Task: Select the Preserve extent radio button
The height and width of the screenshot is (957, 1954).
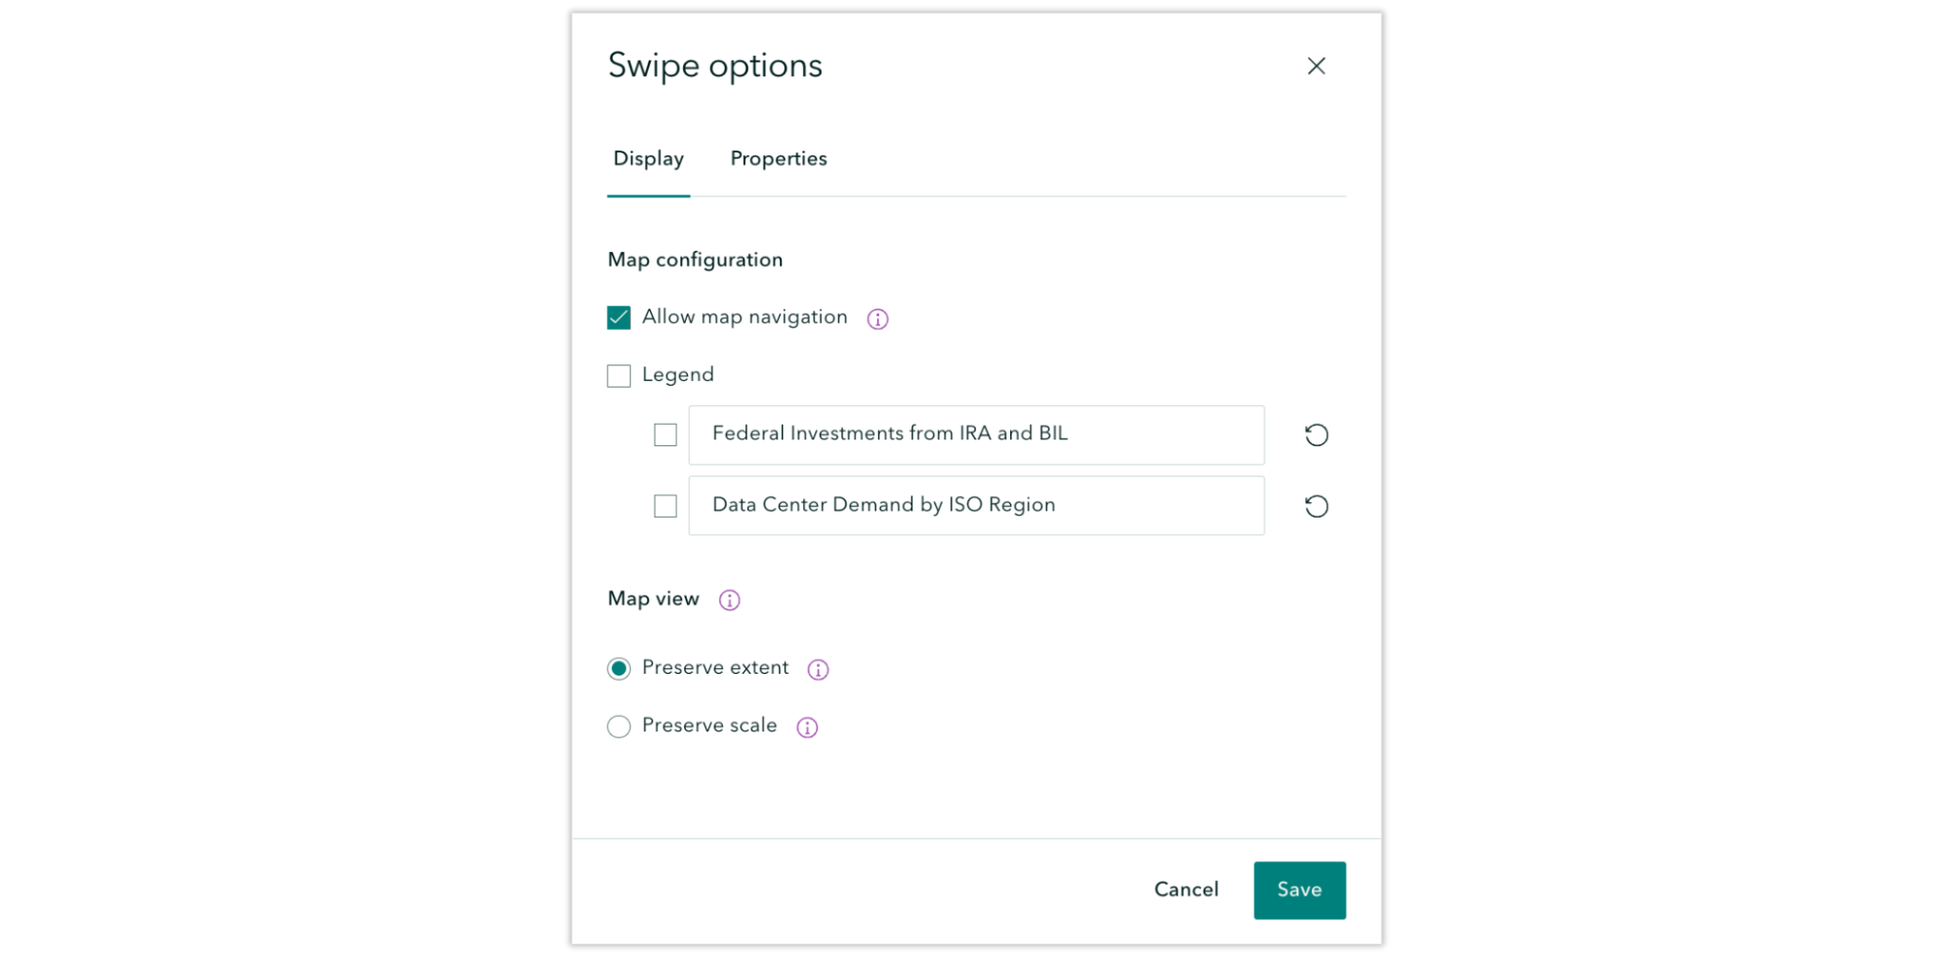Action: tap(618, 669)
